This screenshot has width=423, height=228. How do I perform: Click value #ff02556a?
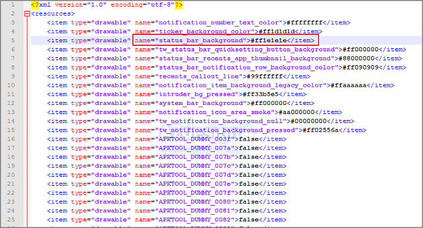coord(321,130)
